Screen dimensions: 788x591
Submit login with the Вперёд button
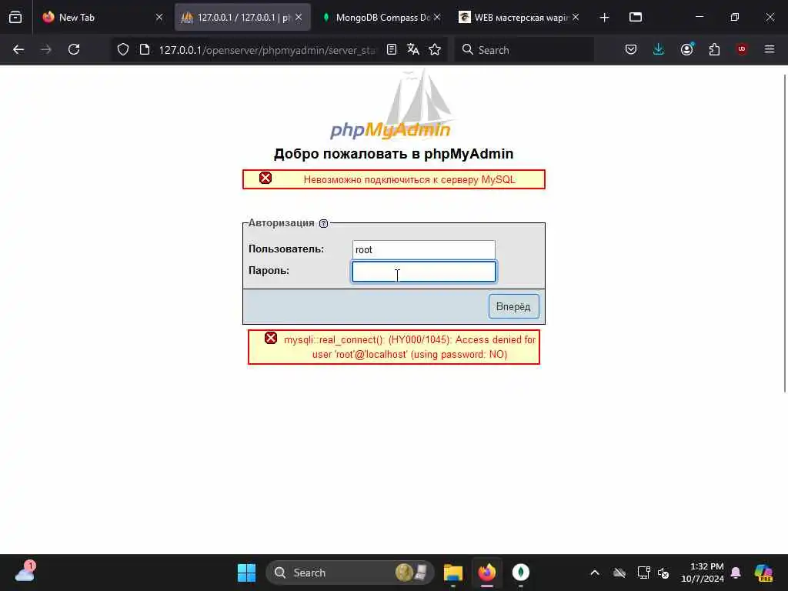[513, 306]
